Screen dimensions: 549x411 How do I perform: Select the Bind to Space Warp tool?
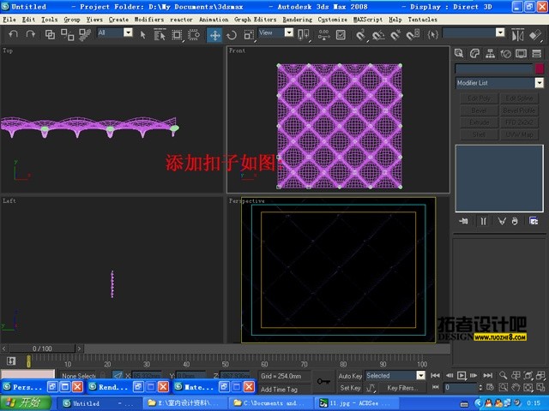(x=85, y=34)
